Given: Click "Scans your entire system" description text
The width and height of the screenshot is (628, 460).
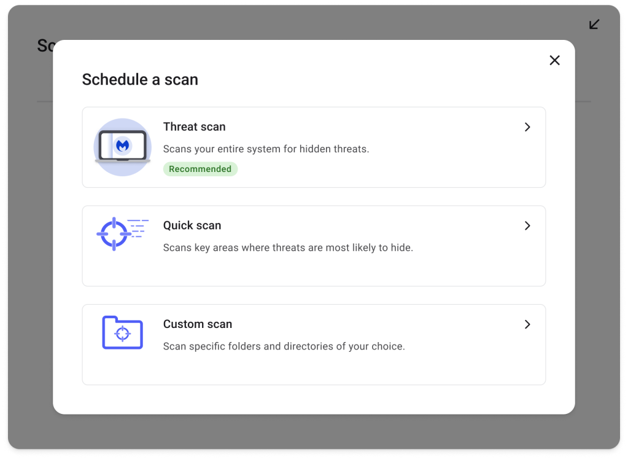Looking at the screenshot, I should pos(266,149).
